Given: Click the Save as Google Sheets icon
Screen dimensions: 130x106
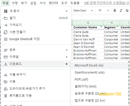Looking at the screenshot, I should click(6, 39).
